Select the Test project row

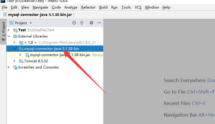[55, 30]
